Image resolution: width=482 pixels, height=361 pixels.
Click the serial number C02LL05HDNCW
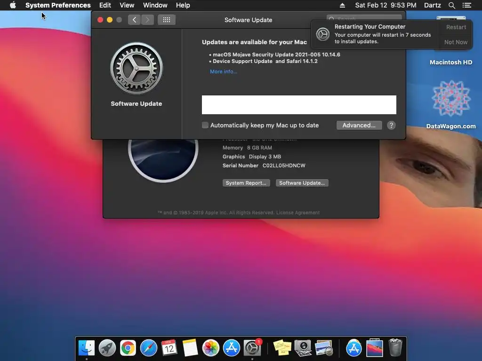(x=284, y=165)
